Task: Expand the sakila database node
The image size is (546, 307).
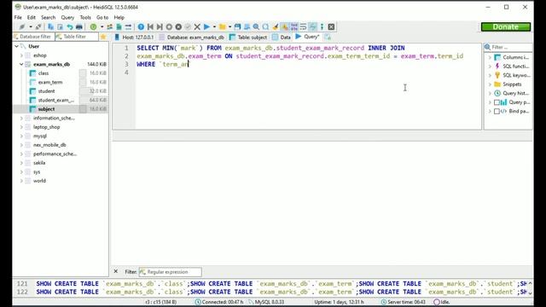Action: click(21, 163)
